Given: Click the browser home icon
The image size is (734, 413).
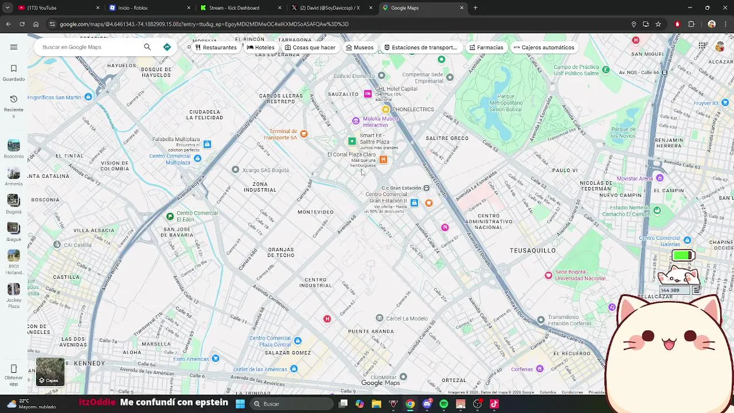Looking at the screenshot, I should [36, 24].
